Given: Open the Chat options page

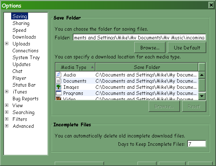Looking at the screenshot, I should (17, 71).
